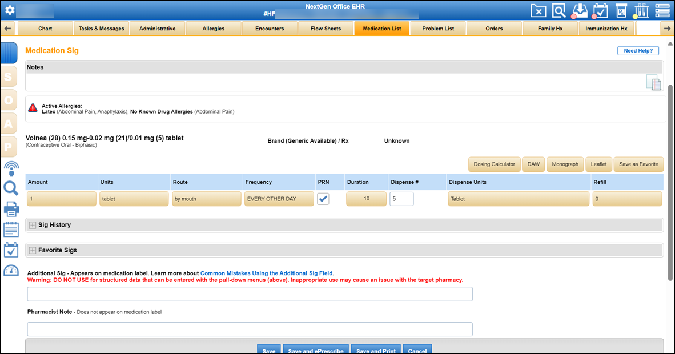The width and height of the screenshot is (675, 354).
Task: Click the notes document icon
Action: [653, 82]
